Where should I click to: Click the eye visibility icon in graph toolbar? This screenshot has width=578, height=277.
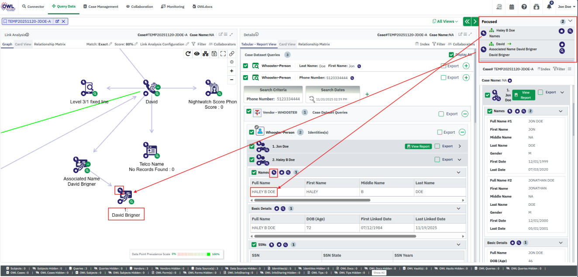(197, 54)
